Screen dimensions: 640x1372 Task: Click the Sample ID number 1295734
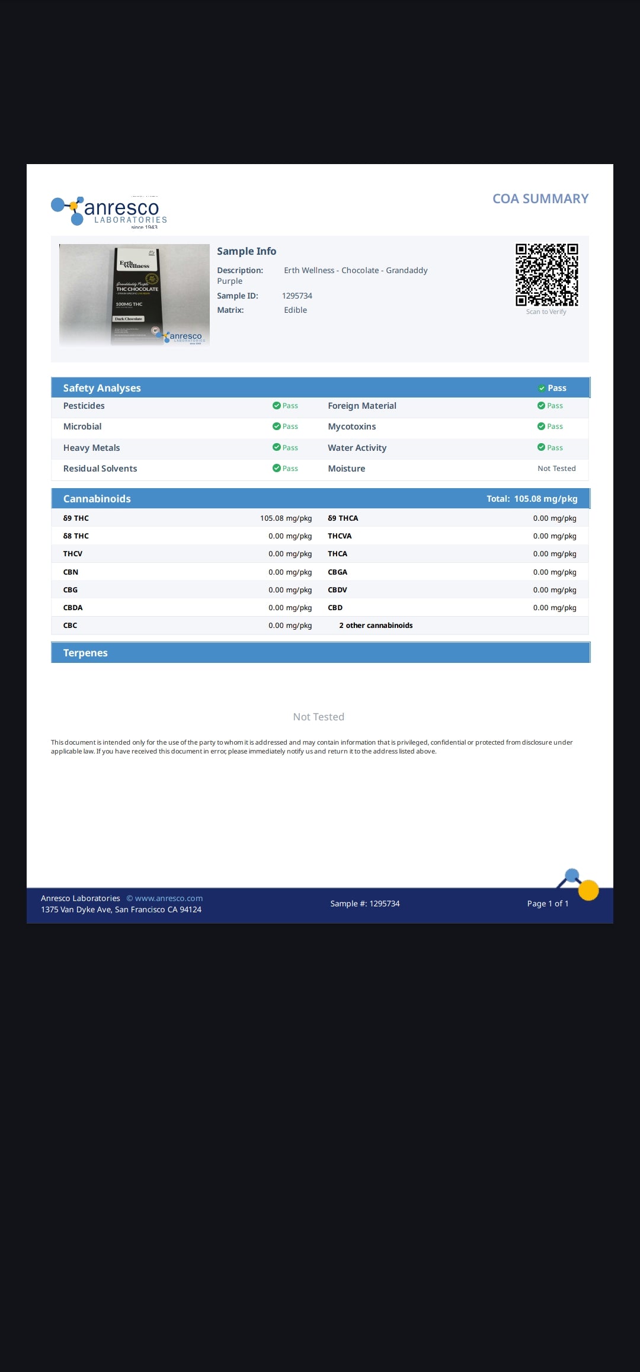coord(297,296)
